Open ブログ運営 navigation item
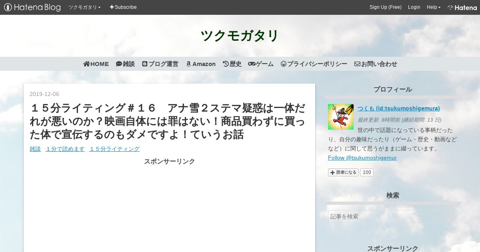 (160, 64)
